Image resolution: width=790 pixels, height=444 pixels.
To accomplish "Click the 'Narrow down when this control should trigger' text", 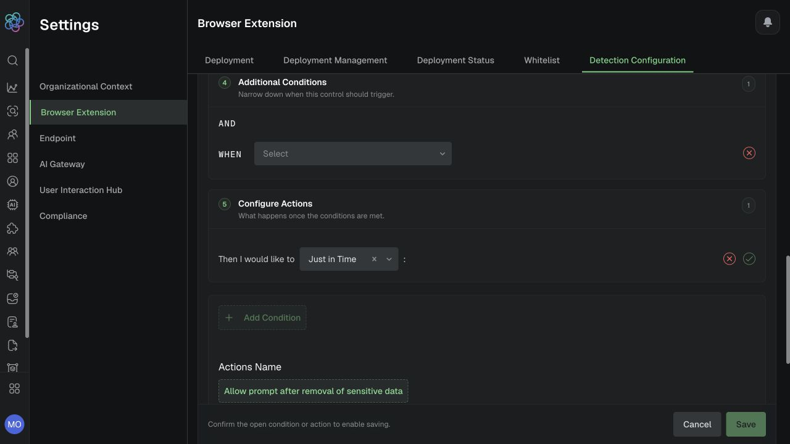I will pyautogui.click(x=316, y=94).
